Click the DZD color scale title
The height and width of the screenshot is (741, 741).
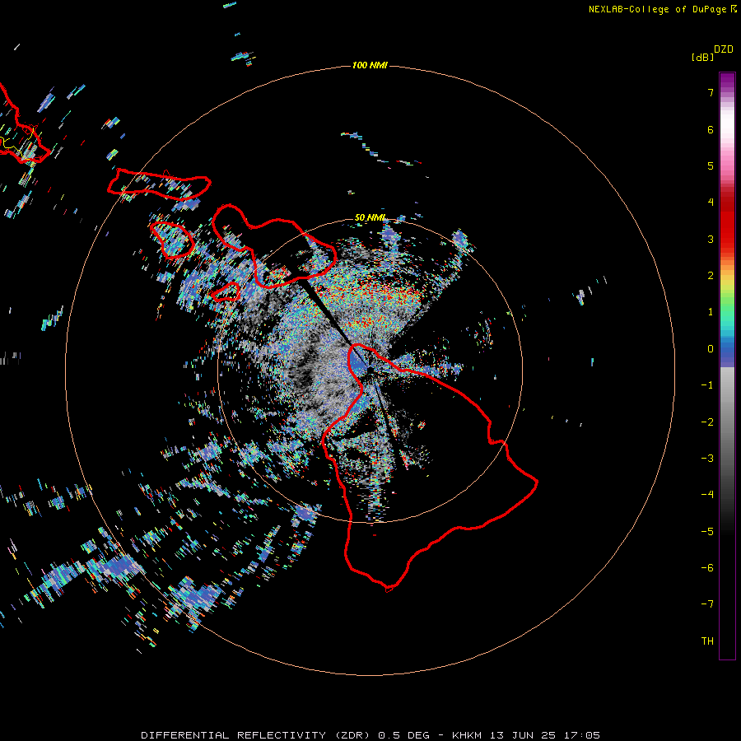tap(723, 49)
